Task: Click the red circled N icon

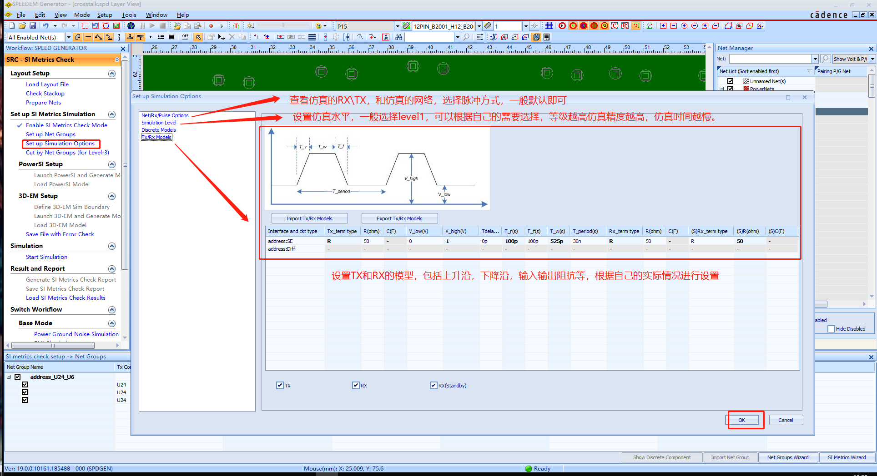Action: [562, 26]
